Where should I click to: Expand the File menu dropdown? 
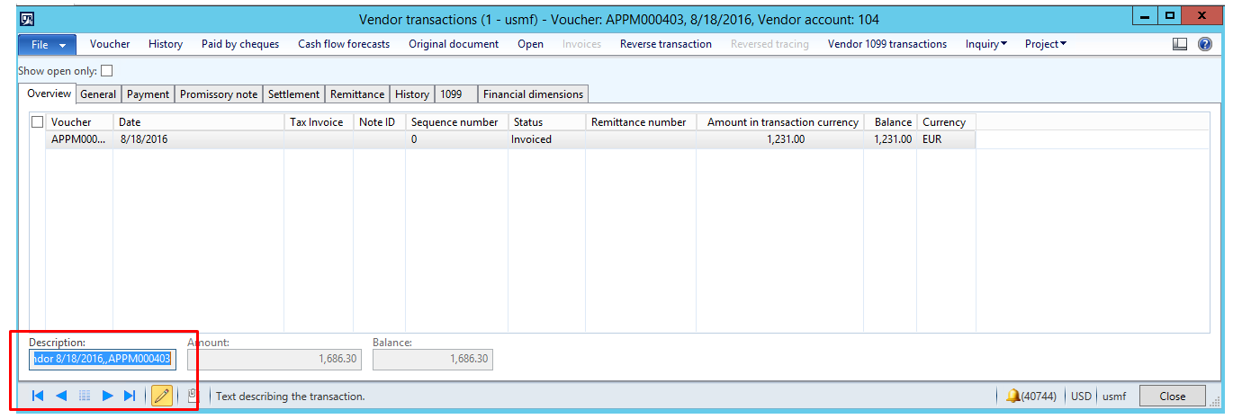point(48,44)
